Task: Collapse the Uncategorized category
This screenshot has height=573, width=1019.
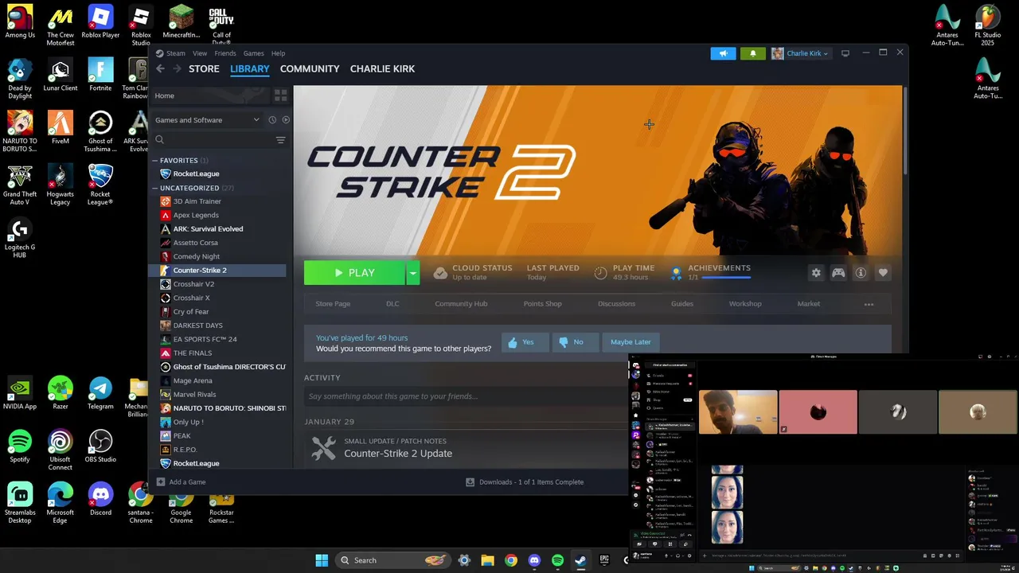Action: [x=155, y=189]
